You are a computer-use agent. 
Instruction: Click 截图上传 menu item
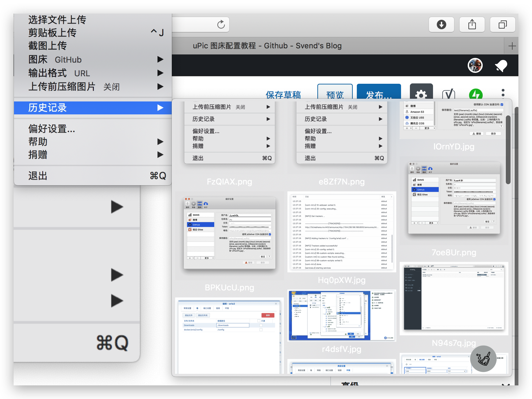tap(93, 46)
